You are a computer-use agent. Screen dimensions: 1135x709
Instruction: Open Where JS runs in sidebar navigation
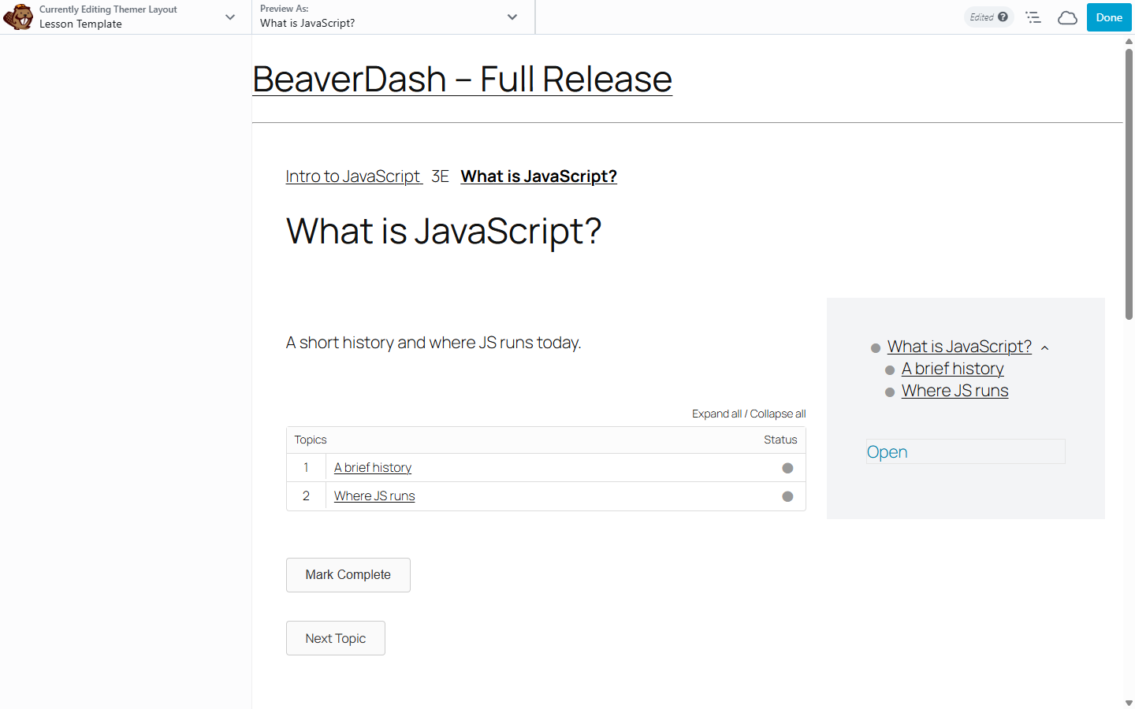point(955,390)
